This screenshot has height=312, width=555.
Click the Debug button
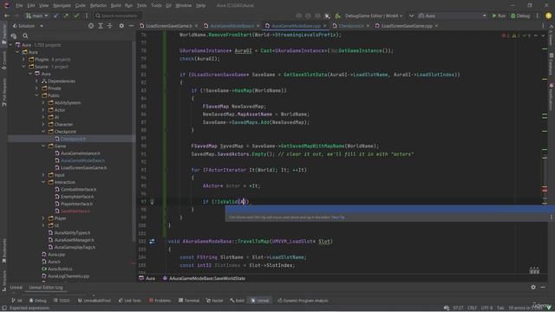(520, 16)
